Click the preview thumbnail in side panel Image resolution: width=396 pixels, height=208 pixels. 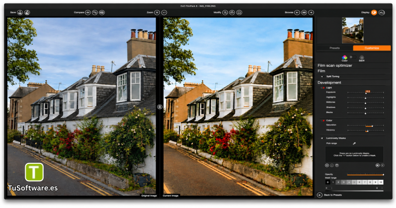click(353, 30)
